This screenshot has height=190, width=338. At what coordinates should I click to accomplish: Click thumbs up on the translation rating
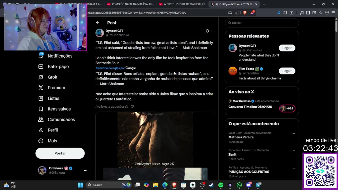pyautogui.click(x=127, y=107)
